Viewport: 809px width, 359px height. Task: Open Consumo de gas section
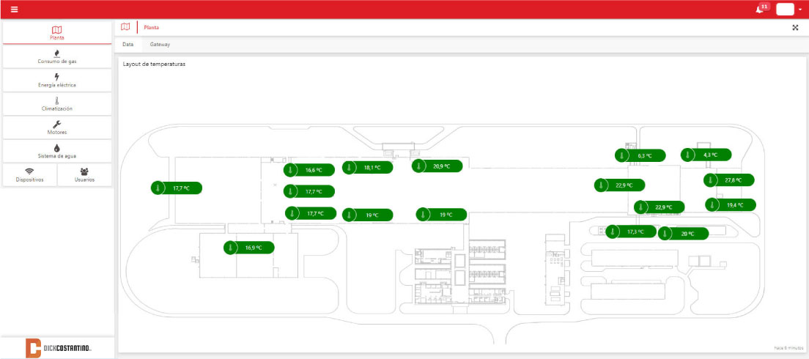[57, 56]
